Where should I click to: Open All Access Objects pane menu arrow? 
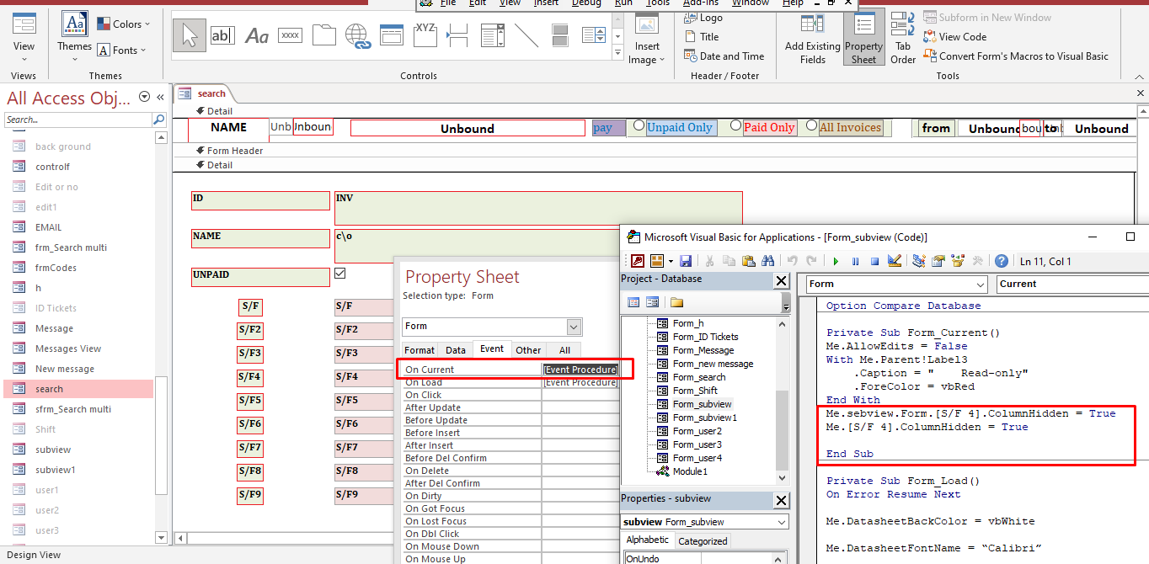pyautogui.click(x=144, y=98)
